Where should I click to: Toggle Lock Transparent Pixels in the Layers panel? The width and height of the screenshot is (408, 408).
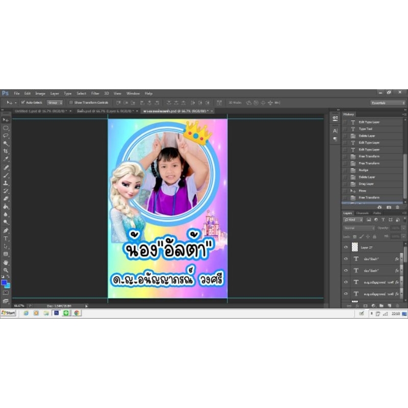(x=354, y=237)
